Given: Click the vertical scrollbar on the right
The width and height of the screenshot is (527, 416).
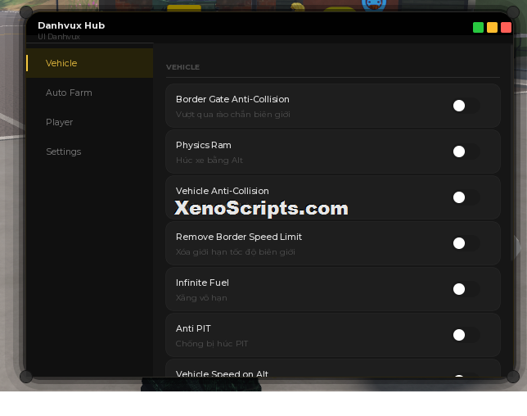Looking at the screenshot, I should [x=512, y=151].
